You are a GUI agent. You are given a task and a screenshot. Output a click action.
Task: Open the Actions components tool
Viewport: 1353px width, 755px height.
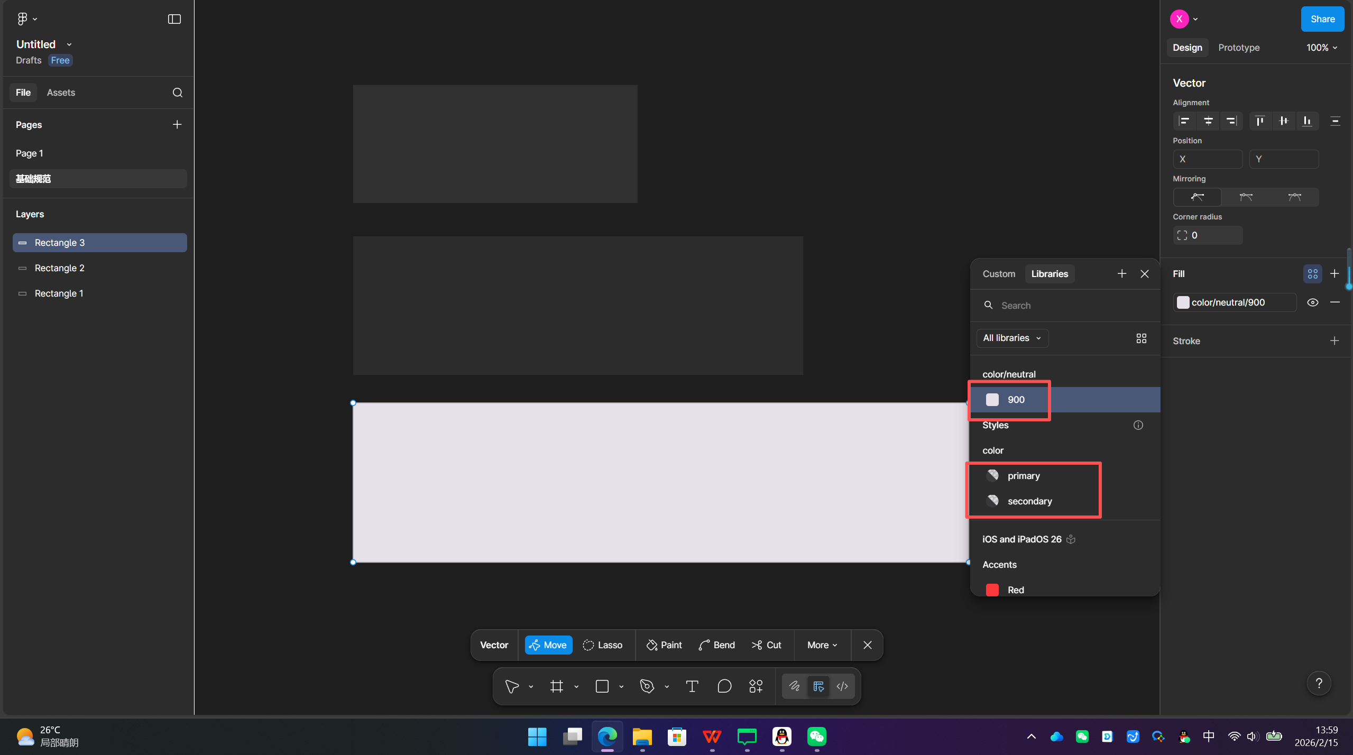[756, 686]
